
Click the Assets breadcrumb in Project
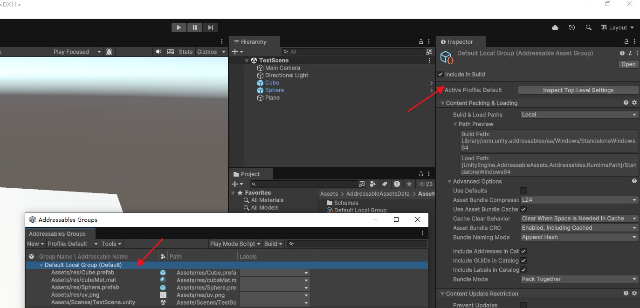[329, 194]
